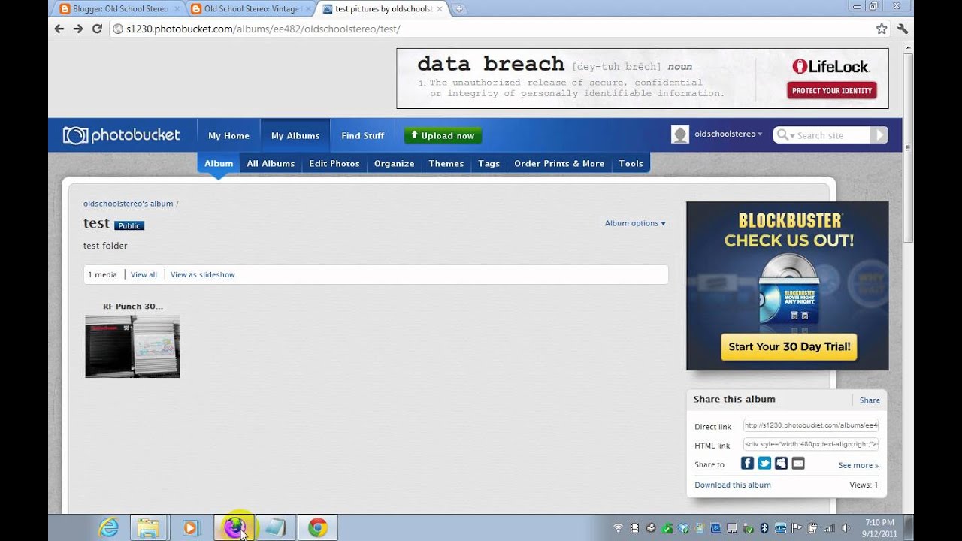Screen dimensions: 962x541
Task: Check the power plug battery tray icon
Action: coord(813,528)
